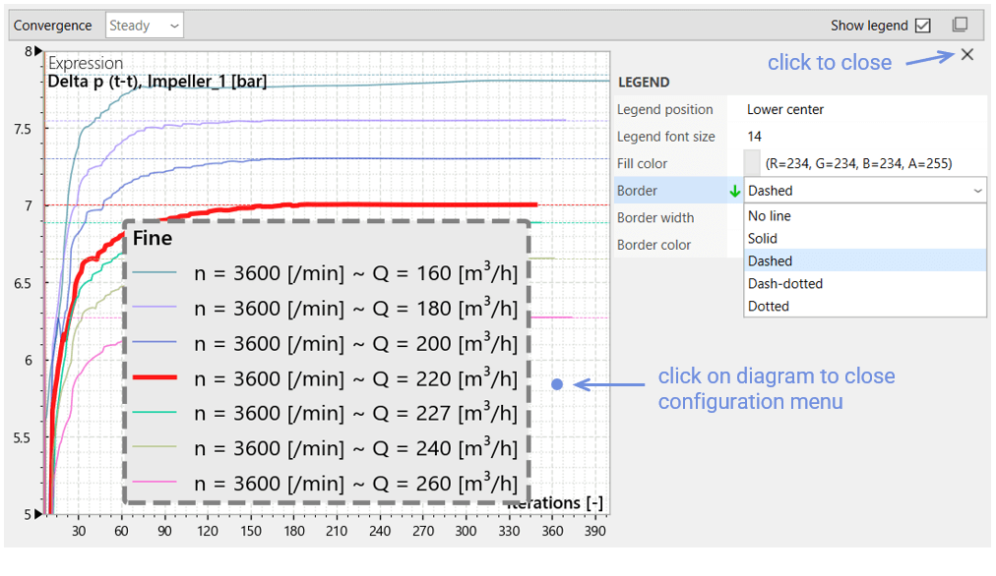Expand the Border style Dashed combo box

[865, 191]
